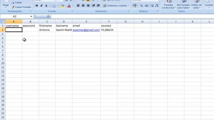
Task: Increase decimal places
Action: tap(152, 6)
